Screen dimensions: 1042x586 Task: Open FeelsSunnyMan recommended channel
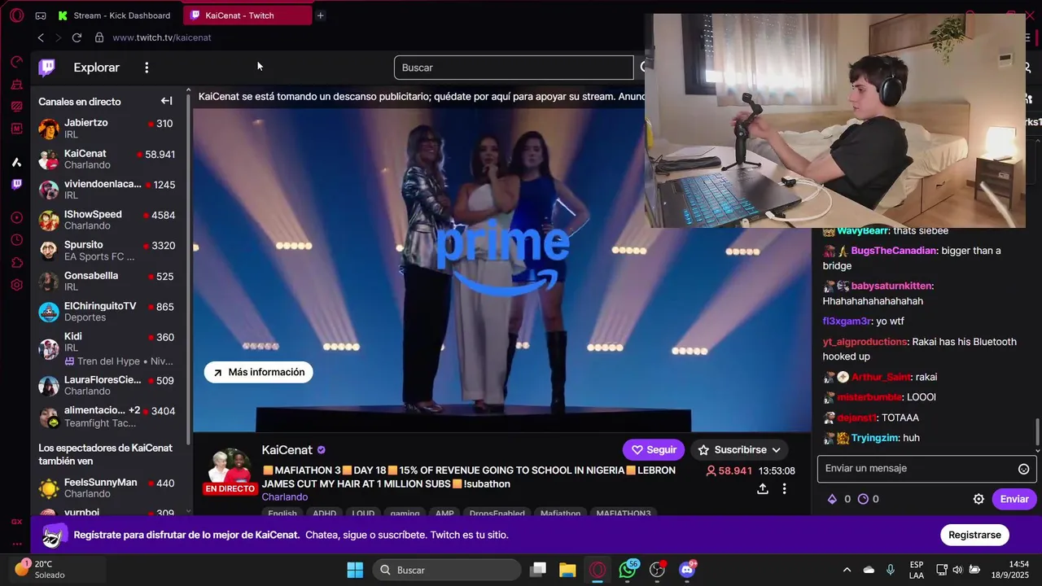109,488
